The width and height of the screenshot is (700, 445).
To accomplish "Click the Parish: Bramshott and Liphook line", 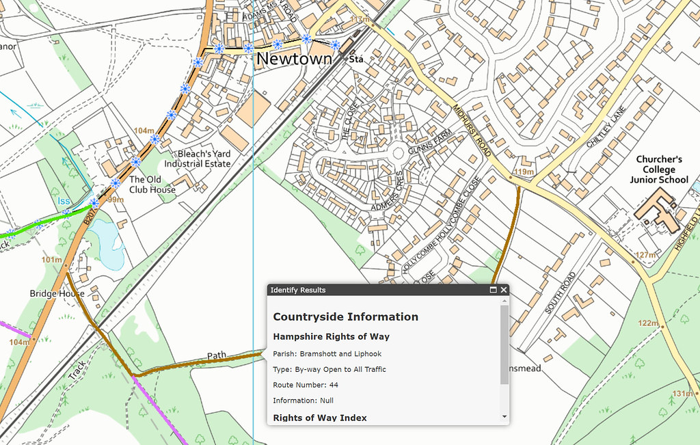I will click(327, 354).
